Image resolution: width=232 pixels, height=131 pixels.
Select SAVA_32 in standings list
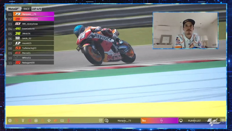coord(33,38)
